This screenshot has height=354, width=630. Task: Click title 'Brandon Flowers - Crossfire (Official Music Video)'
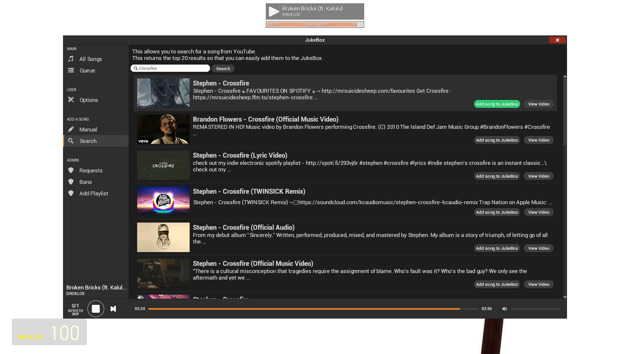[266, 119]
